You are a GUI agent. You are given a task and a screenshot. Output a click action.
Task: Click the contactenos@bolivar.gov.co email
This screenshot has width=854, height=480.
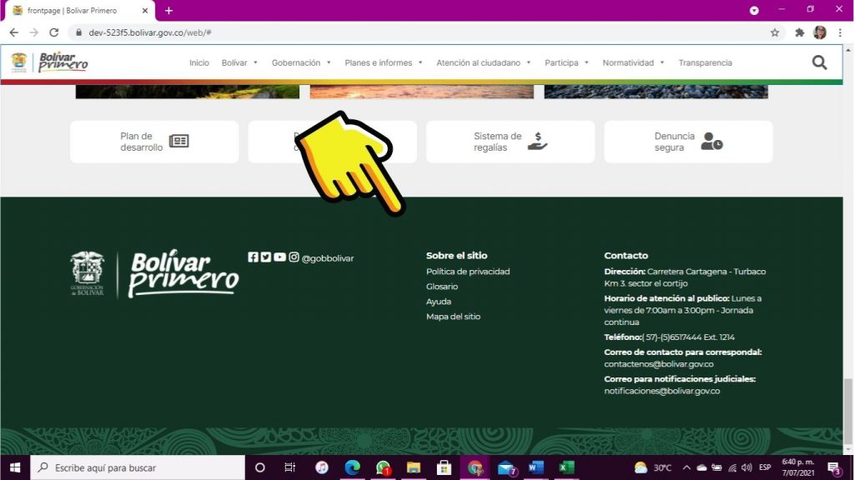click(659, 364)
